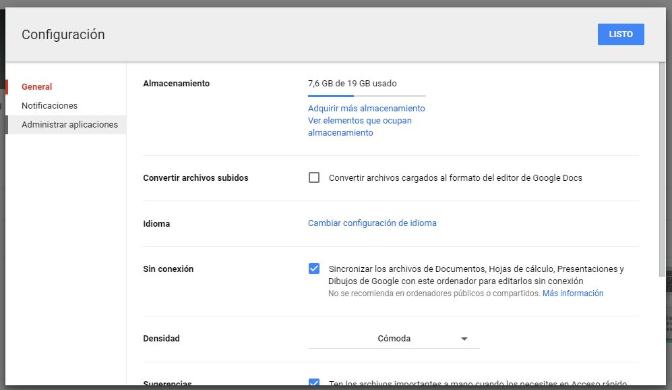Screen dimensions: 672x390
Task: Click the Convertir archivos subidos label
Action: [195, 177]
